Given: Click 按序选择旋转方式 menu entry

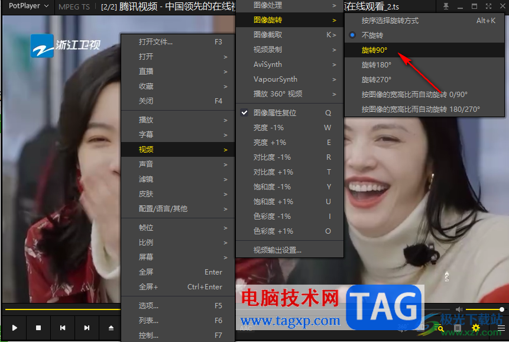Looking at the screenshot, I should tap(424, 21).
